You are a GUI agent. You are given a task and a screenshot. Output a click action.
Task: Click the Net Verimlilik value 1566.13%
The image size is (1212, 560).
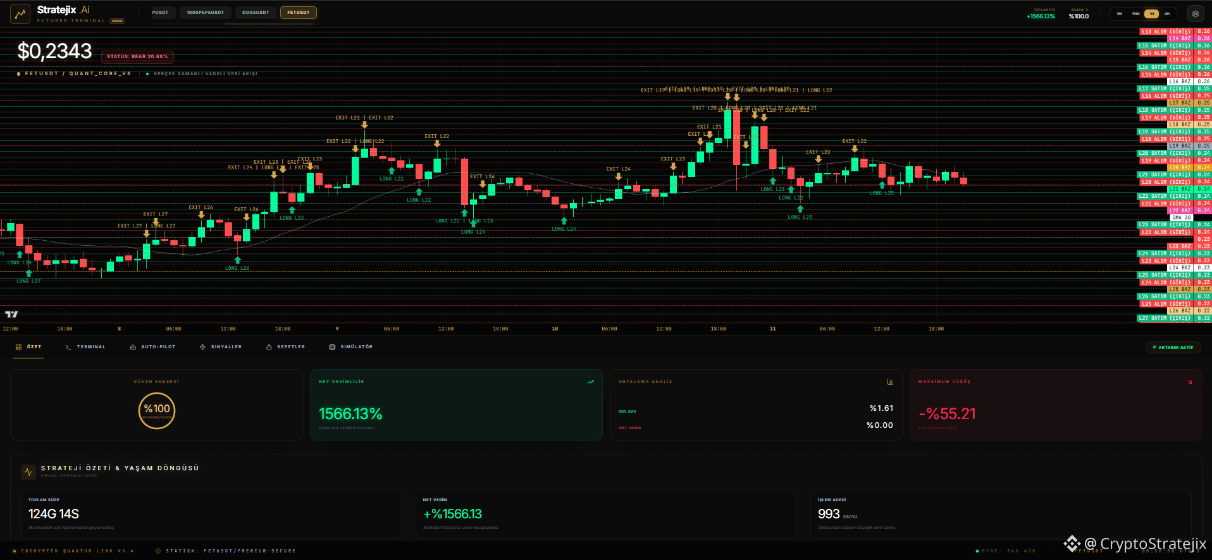pos(350,414)
